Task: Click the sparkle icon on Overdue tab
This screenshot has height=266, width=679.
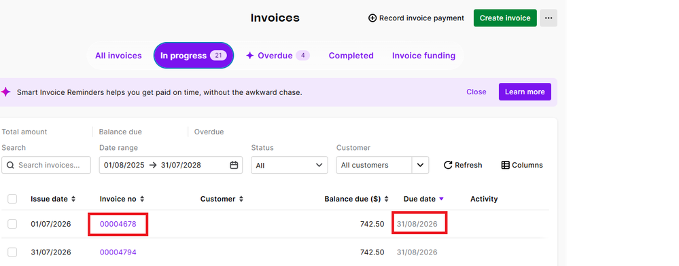Action: [x=250, y=56]
